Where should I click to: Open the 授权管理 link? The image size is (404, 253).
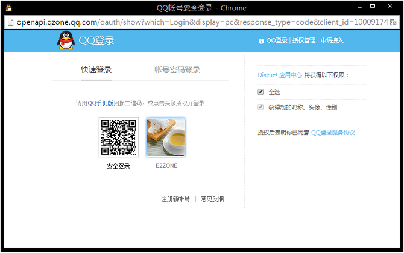tap(304, 40)
